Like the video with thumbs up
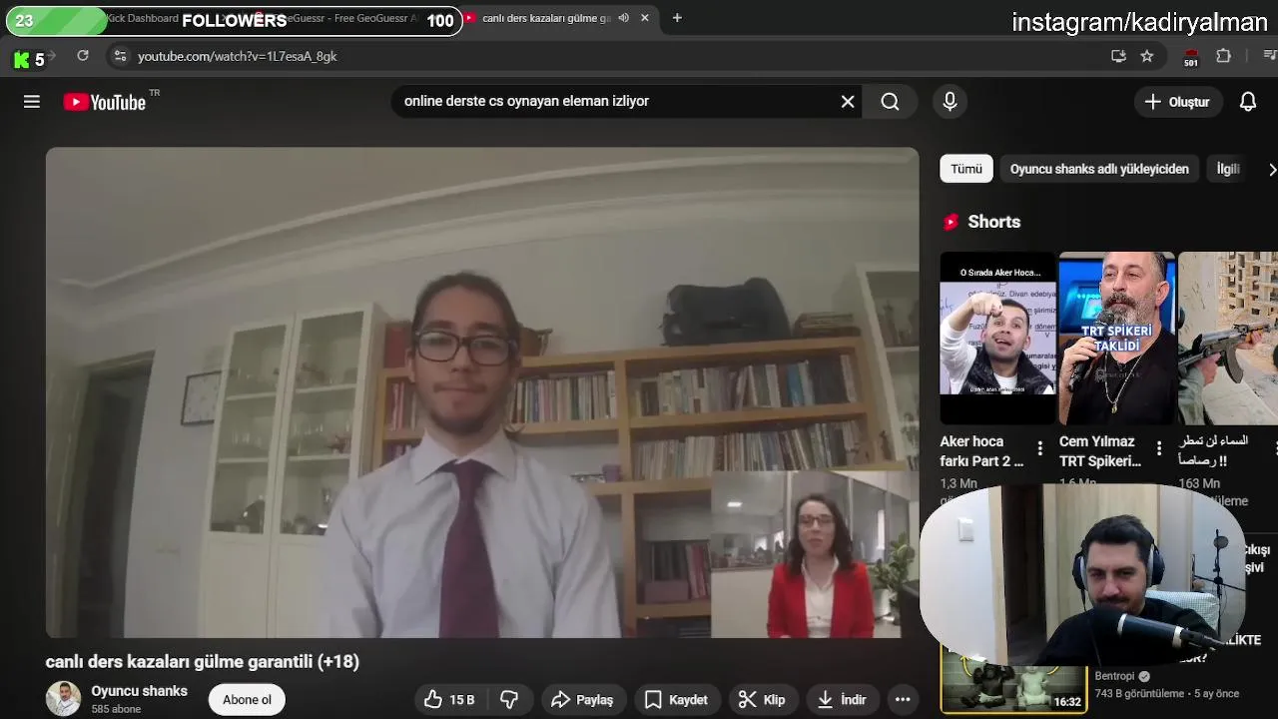 click(x=449, y=700)
